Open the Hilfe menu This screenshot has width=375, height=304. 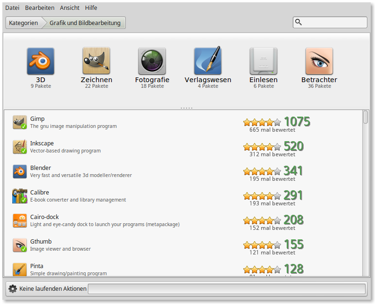coord(91,8)
